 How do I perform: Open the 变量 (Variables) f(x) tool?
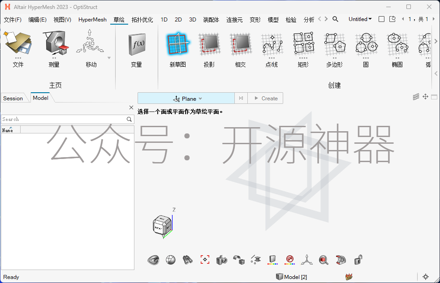pyautogui.click(x=137, y=44)
